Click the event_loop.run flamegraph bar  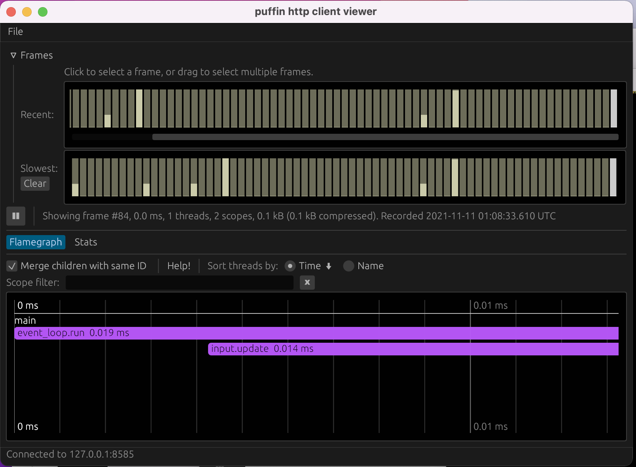click(158, 333)
